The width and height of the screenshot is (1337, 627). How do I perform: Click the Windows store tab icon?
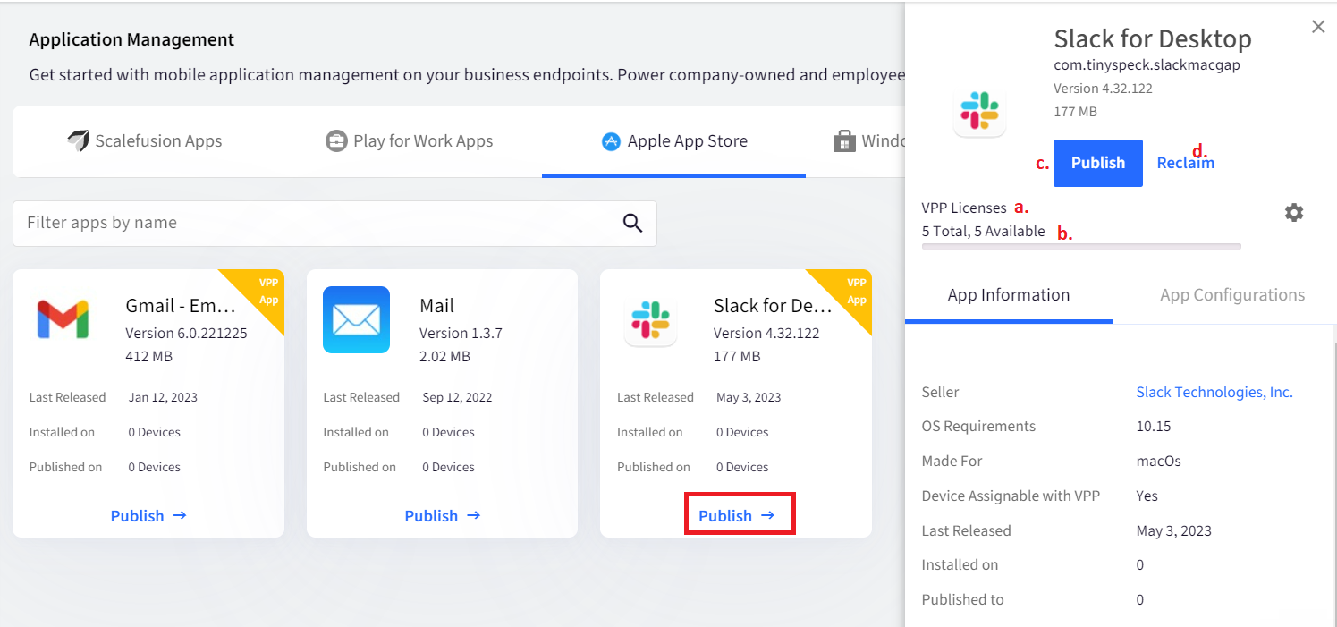(x=843, y=141)
